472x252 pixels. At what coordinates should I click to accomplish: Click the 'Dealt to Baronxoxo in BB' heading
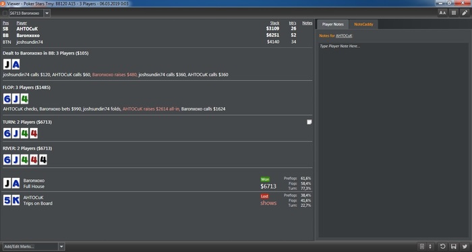(45, 53)
